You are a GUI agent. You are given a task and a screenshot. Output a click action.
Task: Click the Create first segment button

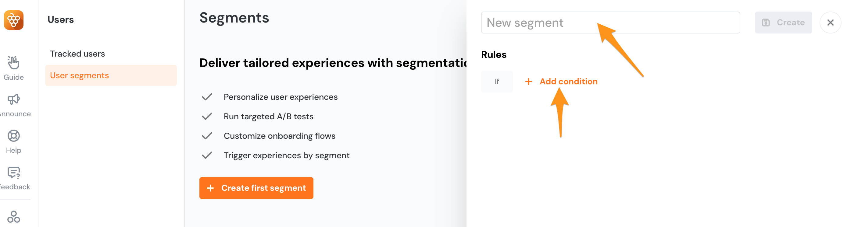pyautogui.click(x=256, y=188)
